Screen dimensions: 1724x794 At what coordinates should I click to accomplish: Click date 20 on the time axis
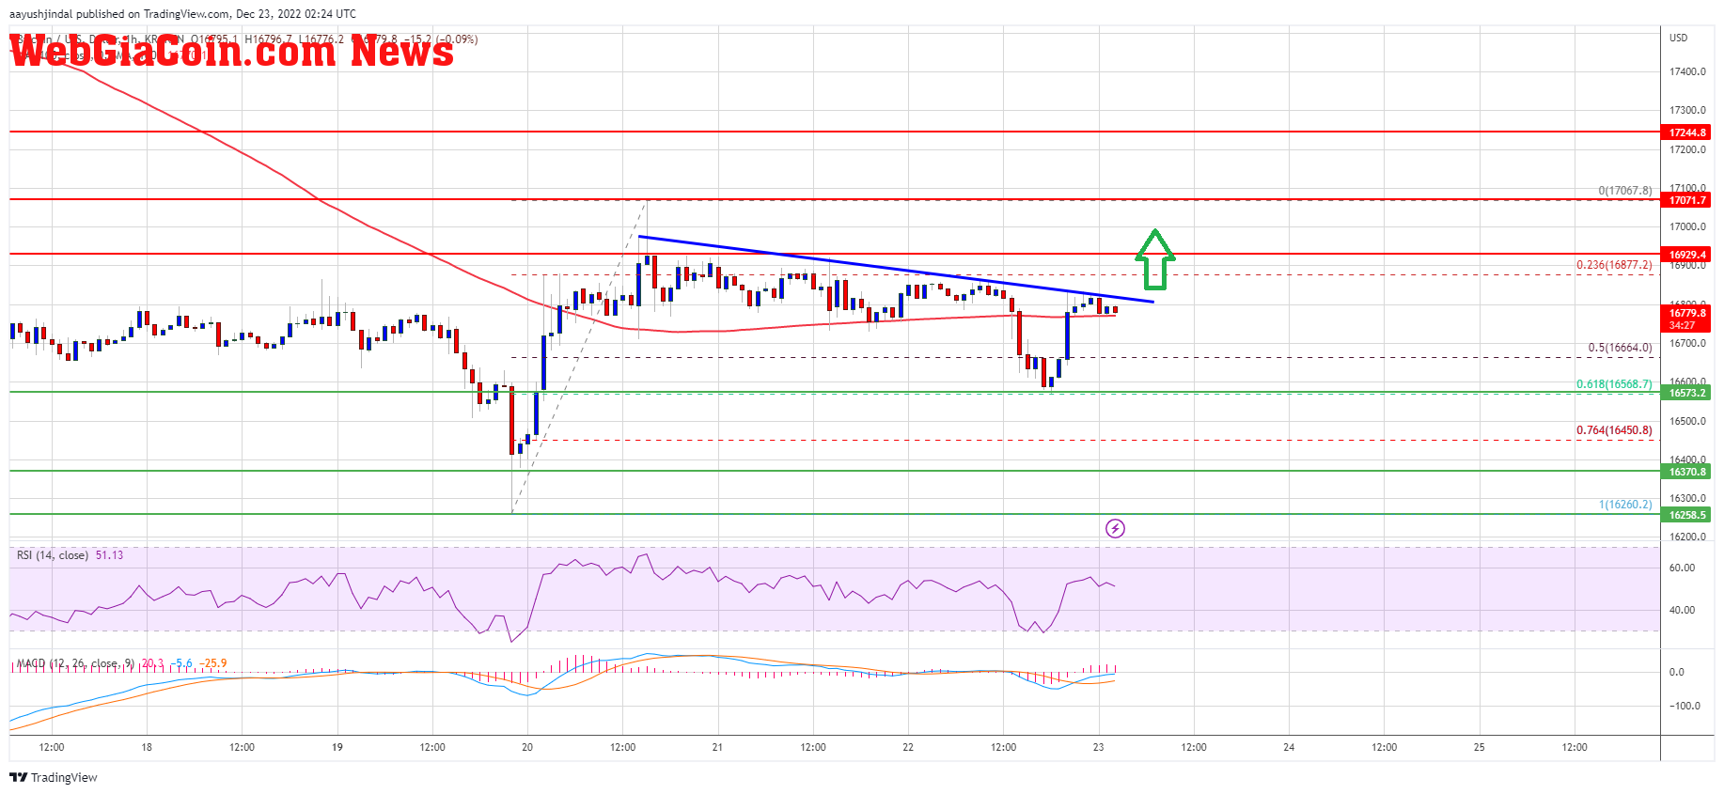527,747
